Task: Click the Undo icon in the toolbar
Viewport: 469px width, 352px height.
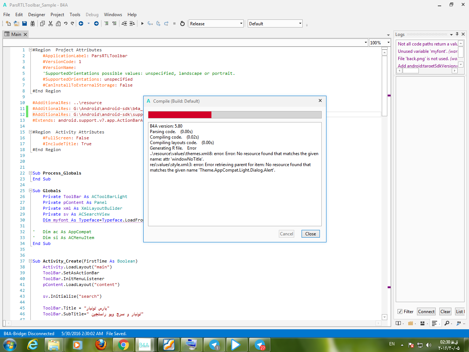Action: point(66,23)
